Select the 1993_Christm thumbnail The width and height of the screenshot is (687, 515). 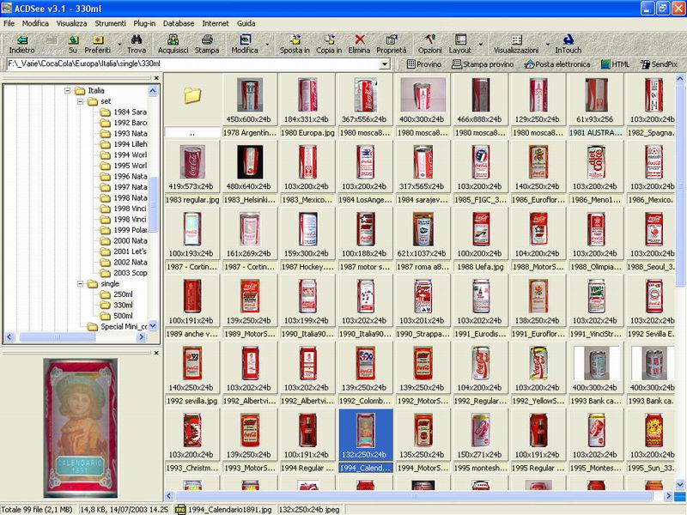click(x=192, y=440)
